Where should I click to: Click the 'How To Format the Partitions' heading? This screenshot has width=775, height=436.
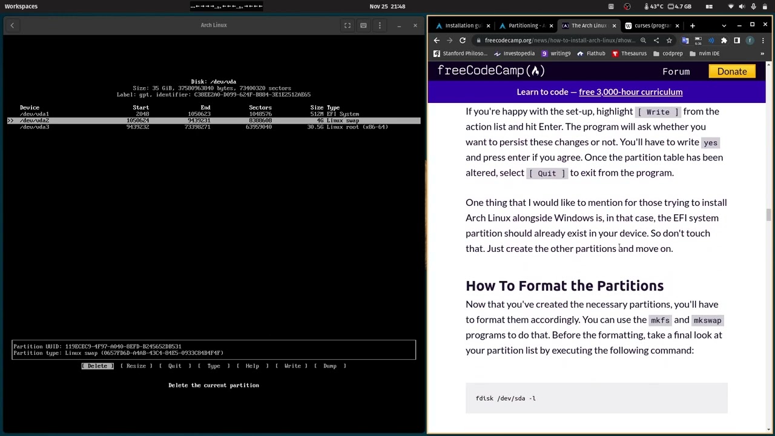pos(564,286)
